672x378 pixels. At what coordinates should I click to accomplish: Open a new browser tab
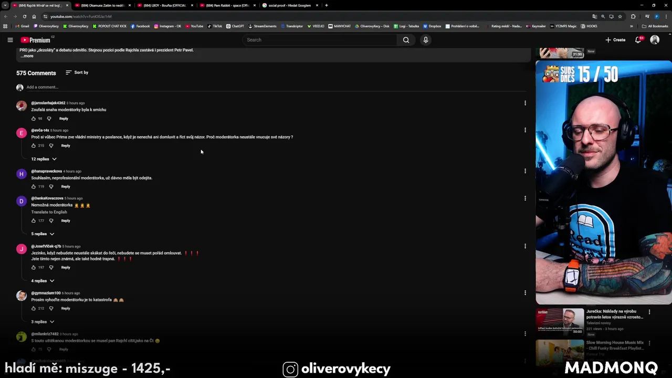327,5
